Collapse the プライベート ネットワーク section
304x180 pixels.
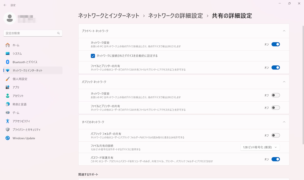click(x=284, y=31)
